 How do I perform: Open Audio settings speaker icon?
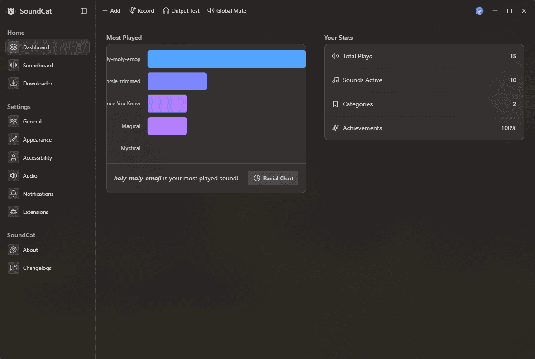point(14,176)
